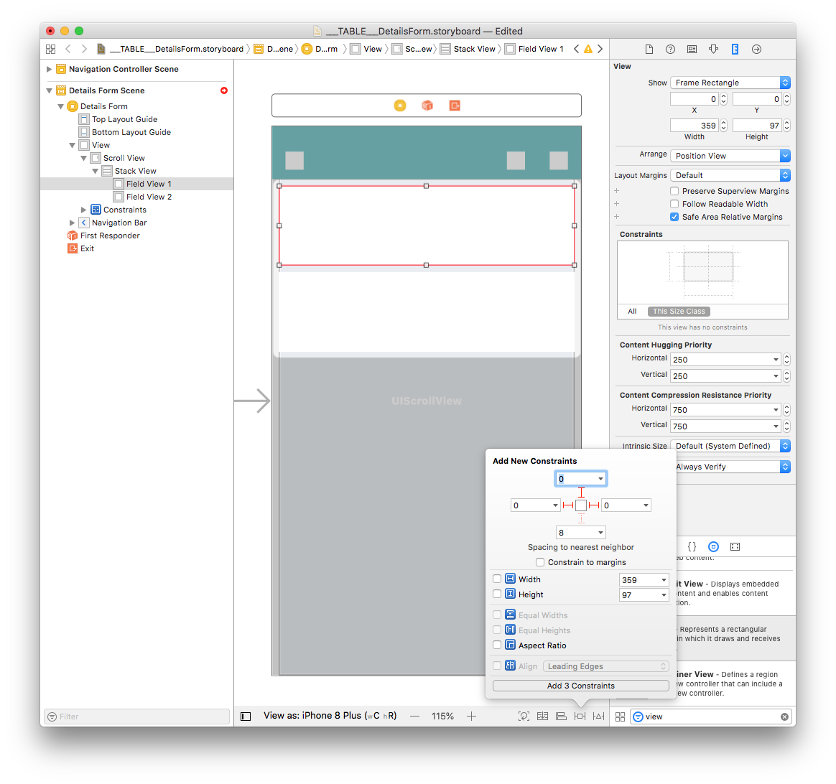The width and height of the screenshot is (836, 784).
Task: Click the Stack View breadcrumb
Action: coord(468,49)
